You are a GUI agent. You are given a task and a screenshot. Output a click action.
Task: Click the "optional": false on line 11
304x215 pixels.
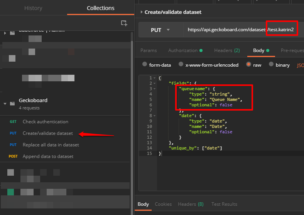(211, 132)
